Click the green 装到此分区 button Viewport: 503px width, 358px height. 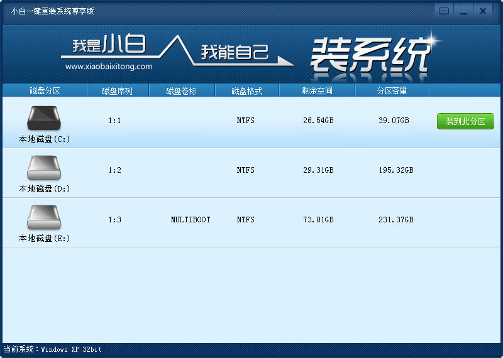465,121
